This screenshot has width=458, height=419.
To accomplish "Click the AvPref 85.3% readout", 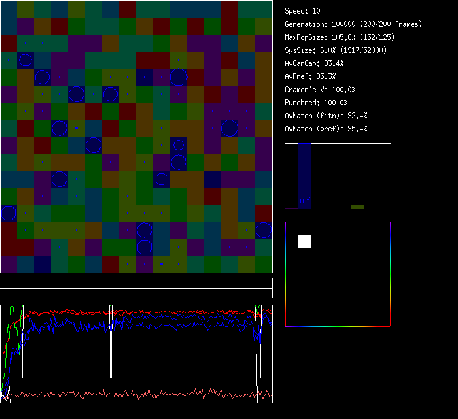I will (x=310, y=76).
